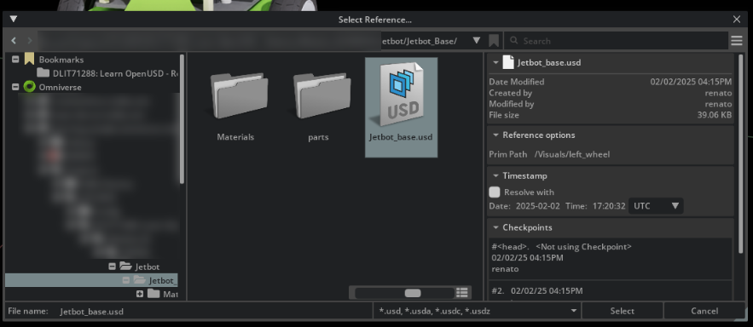Open the file type filter dropdown

point(477,311)
